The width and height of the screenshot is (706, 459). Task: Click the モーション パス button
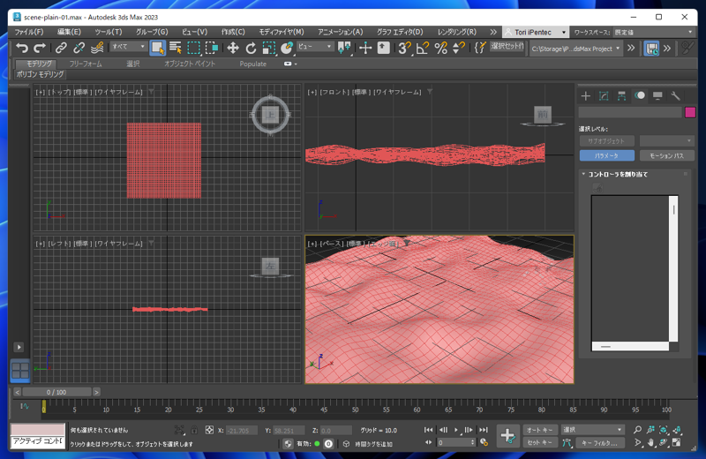click(x=667, y=156)
